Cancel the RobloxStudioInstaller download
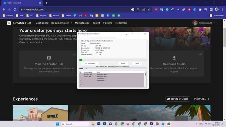This screenshot has width=226, height=127. pos(137,64)
